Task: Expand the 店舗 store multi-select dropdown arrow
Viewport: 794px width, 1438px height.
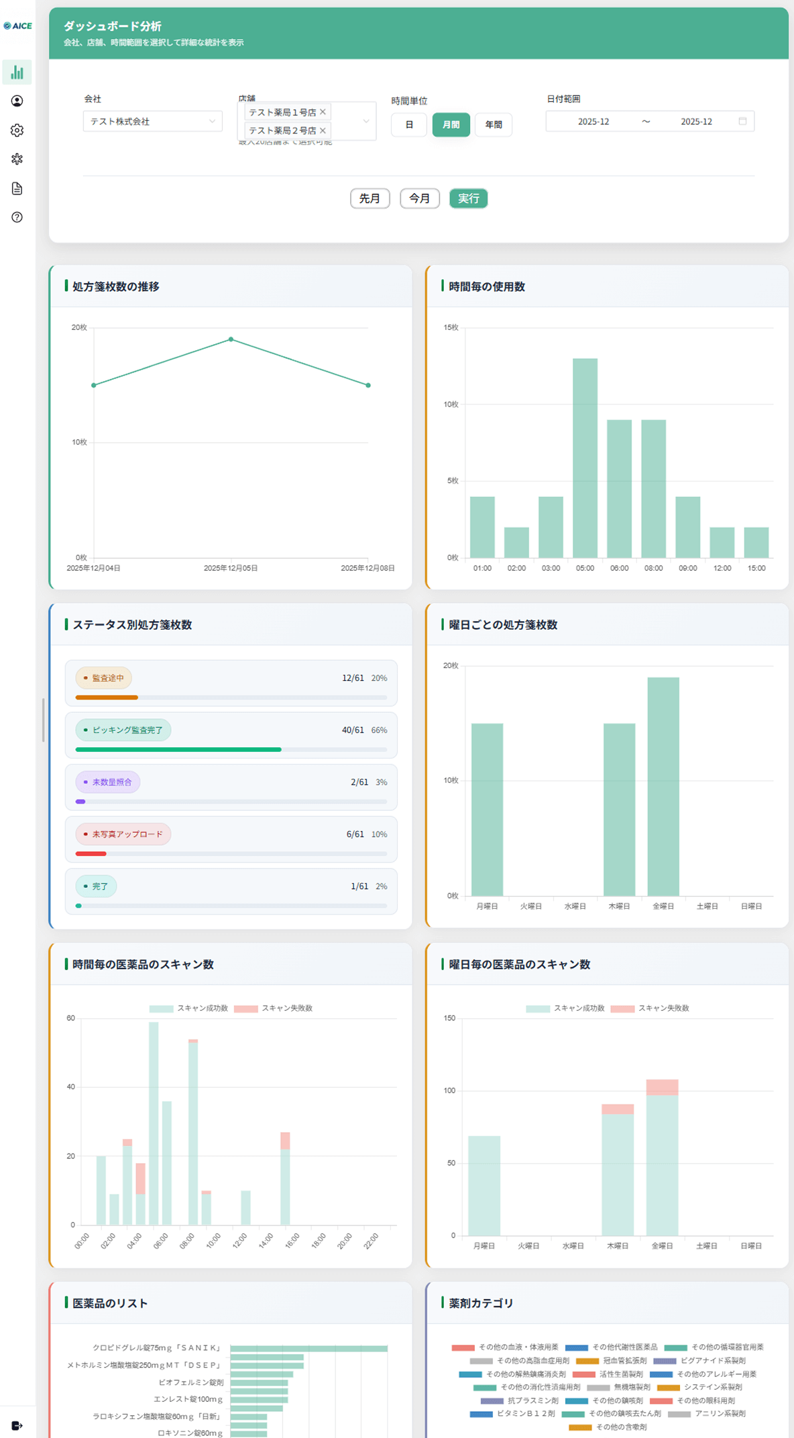Action: click(x=366, y=121)
